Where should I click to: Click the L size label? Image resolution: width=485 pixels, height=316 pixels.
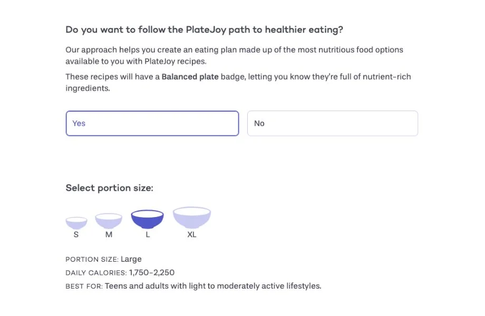tap(147, 234)
